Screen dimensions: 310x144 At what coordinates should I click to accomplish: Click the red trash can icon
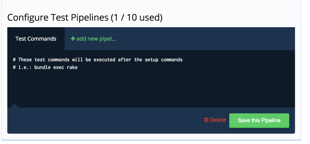click(206, 120)
